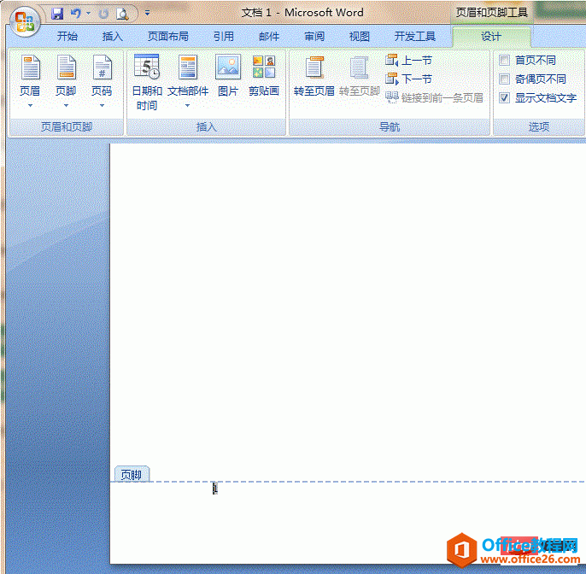Open the 审阅 tab
586x574 pixels.
tap(314, 36)
